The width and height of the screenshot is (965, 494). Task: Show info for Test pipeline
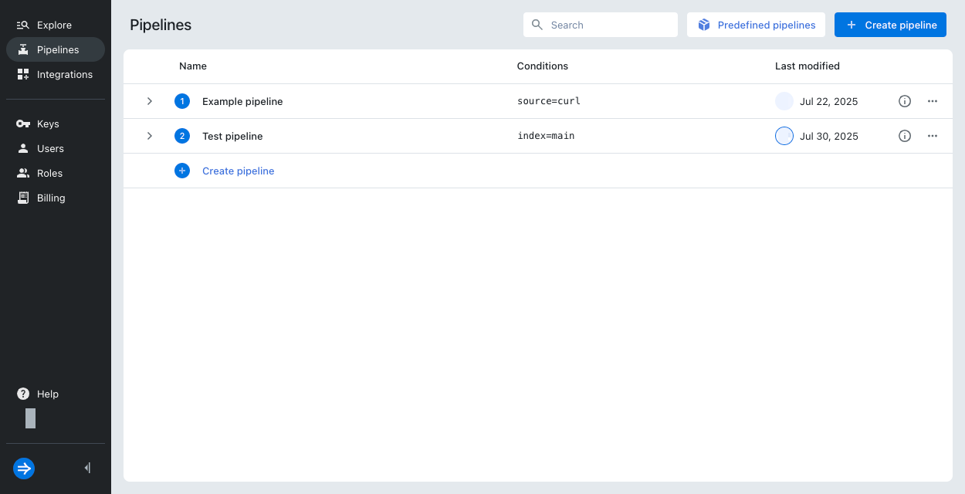(x=905, y=136)
